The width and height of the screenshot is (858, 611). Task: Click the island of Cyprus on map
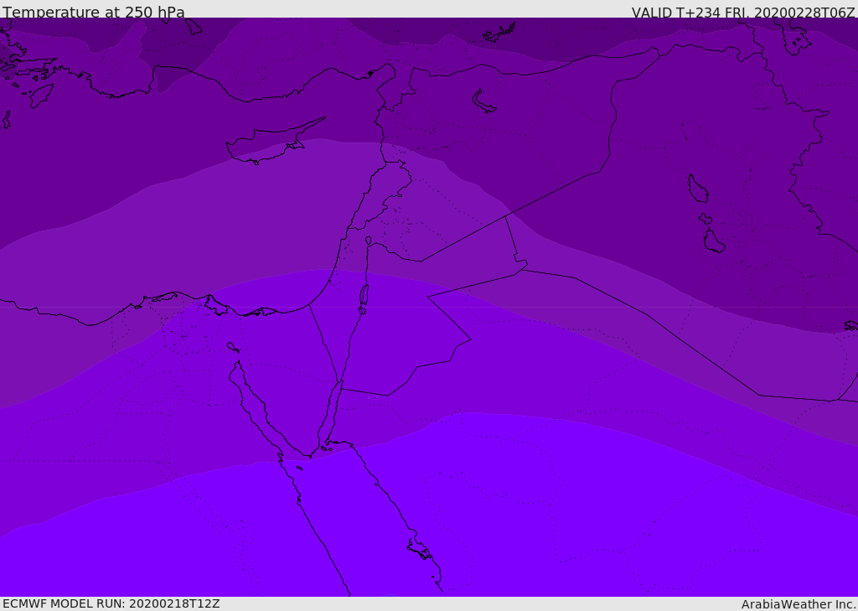[x=274, y=142]
